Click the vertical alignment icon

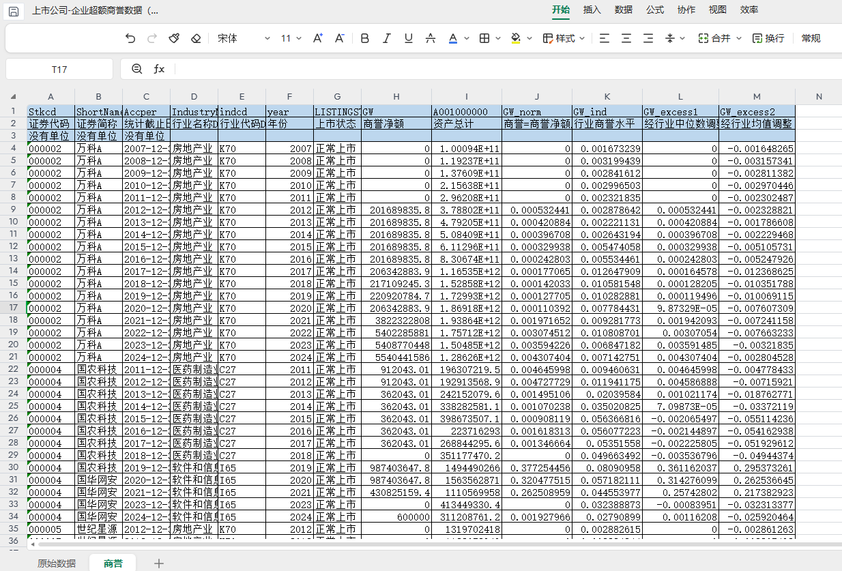(670, 38)
